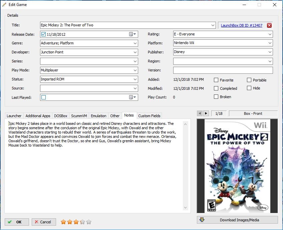The image size is (283, 230).
Task: Expand the Publisher dropdown
Action: click(270, 52)
